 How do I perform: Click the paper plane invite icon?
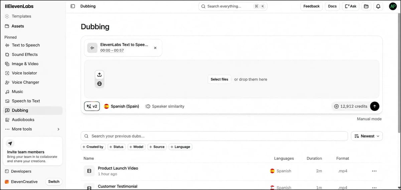(10, 143)
